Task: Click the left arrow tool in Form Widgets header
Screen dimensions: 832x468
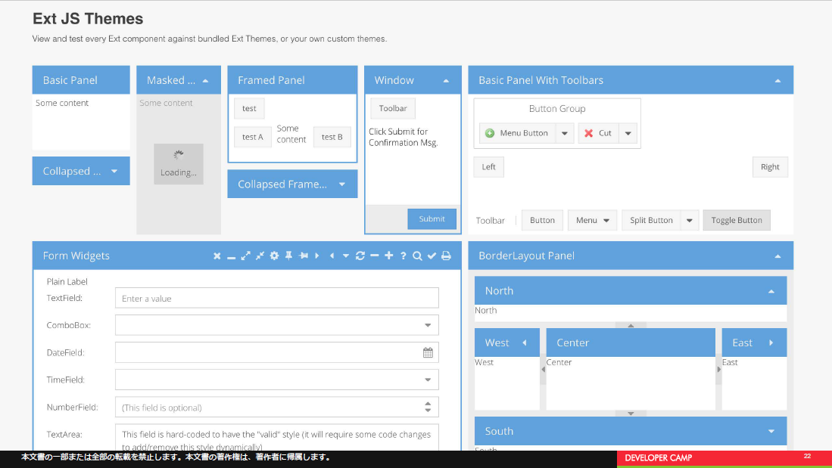Action: [332, 256]
